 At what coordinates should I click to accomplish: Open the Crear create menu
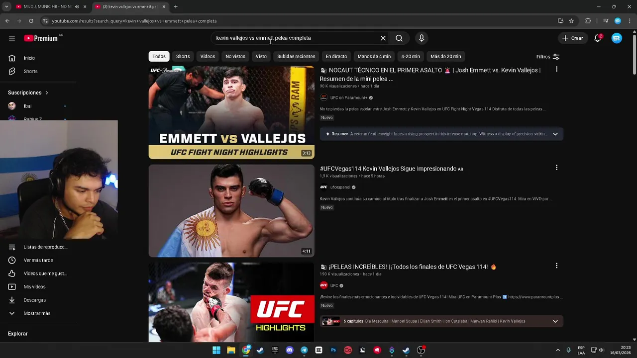pos(572,38)
